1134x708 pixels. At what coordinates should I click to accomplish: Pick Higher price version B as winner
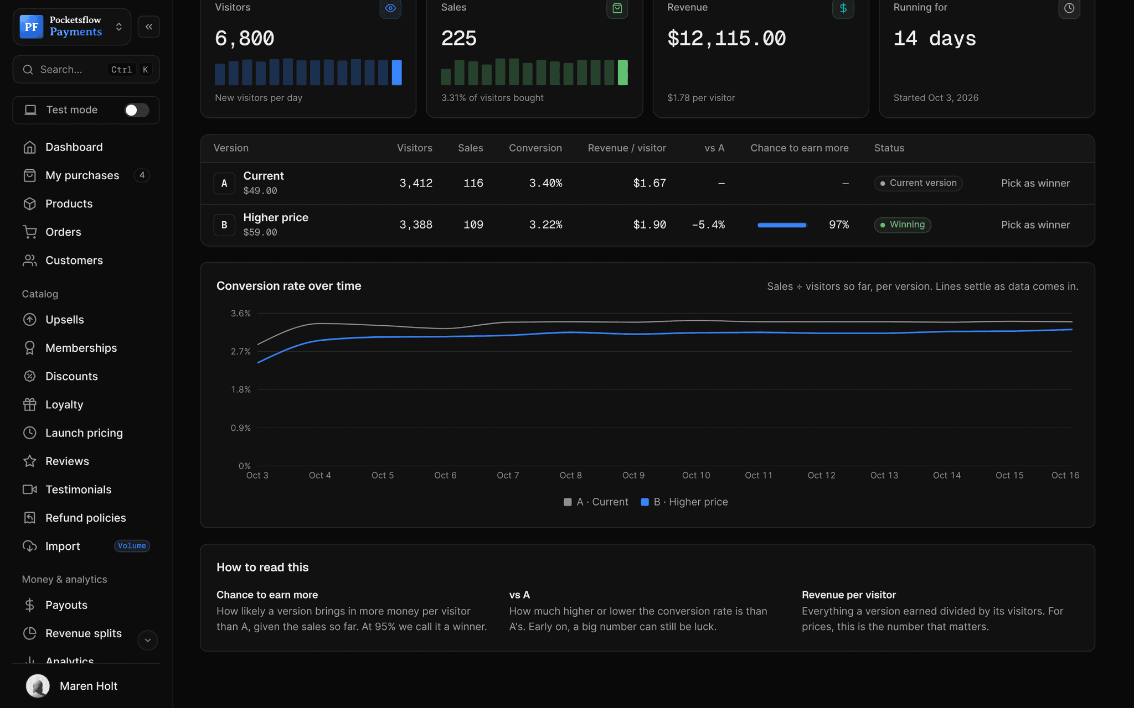click(1035, 225)
